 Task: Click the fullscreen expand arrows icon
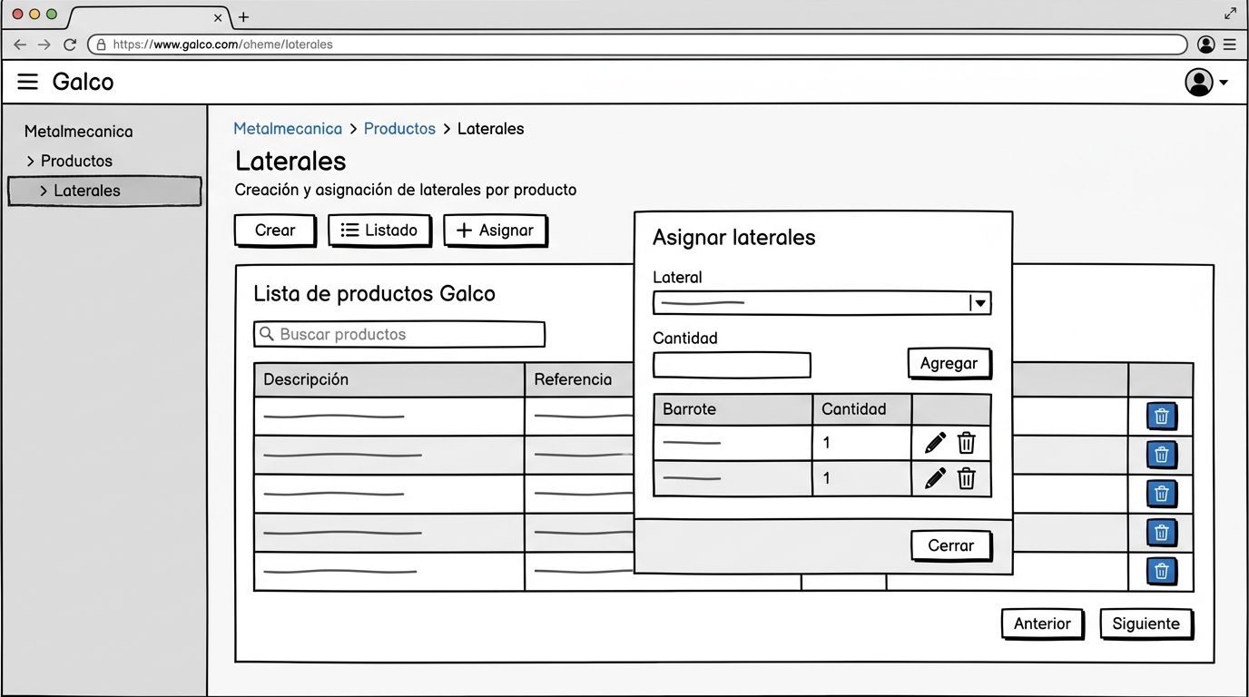pyautogui.click(x=1231, y=13)
